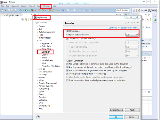Image resolution: width=160 pixels, height=120 pixels.
Task: Open Preferences help question mark icon
Action: 38,117
